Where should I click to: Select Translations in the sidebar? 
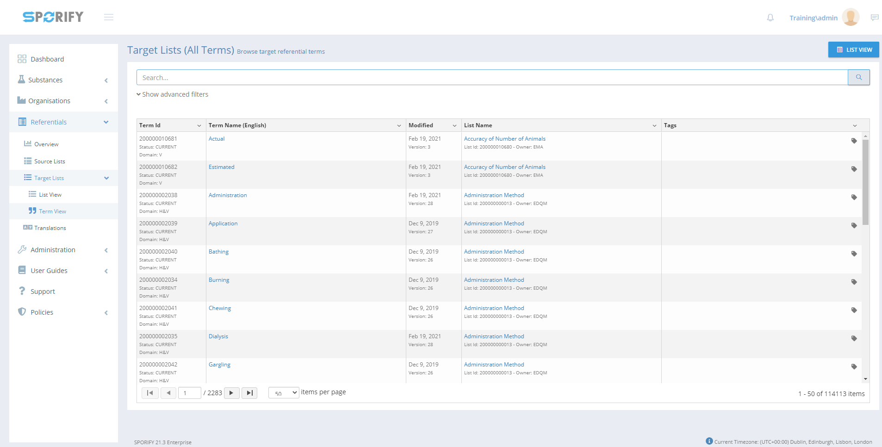(x=50, y=228)
